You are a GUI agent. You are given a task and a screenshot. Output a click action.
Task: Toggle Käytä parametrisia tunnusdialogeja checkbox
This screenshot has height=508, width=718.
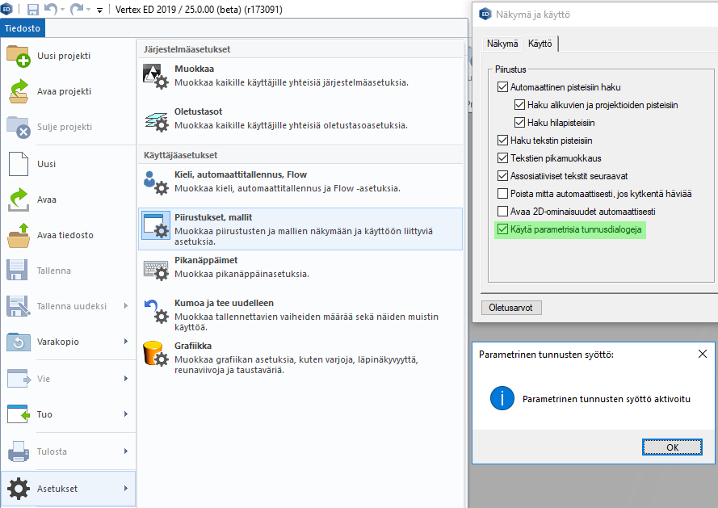click(504, 230)
